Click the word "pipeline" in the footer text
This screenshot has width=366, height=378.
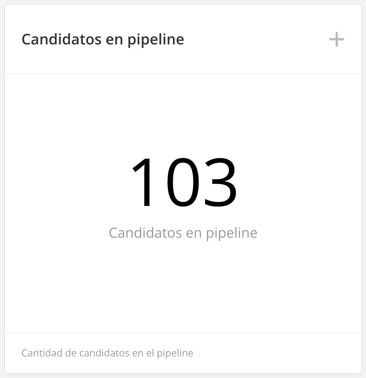pyautogui.click(x=175, y=353)
